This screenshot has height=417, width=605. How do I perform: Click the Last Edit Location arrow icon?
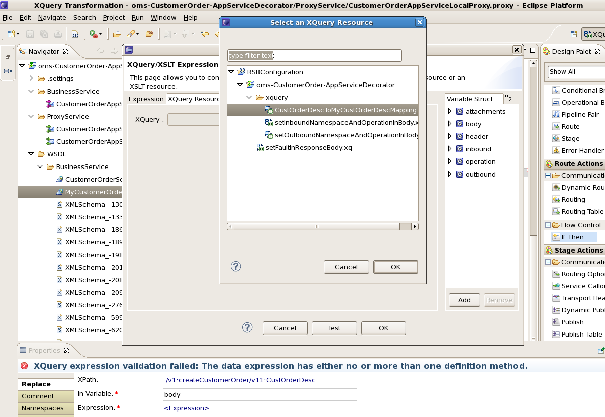coord(204,34)
